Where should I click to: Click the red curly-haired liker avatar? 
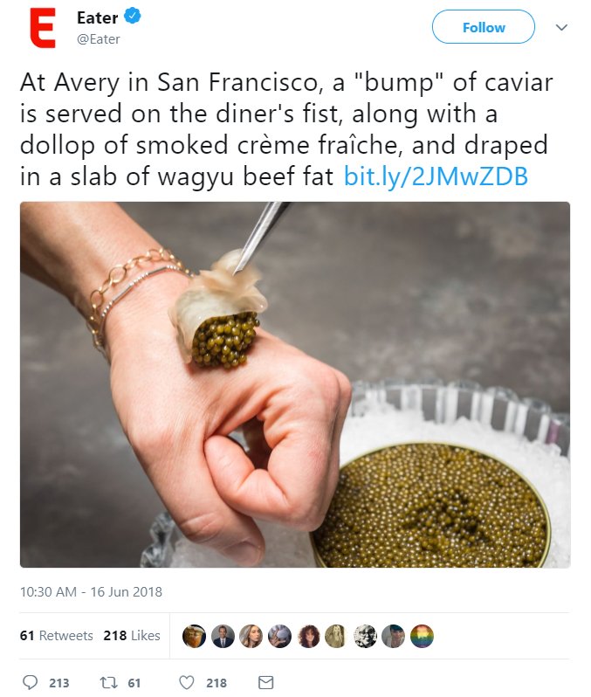pyautogui.click(x=308, y=636)
